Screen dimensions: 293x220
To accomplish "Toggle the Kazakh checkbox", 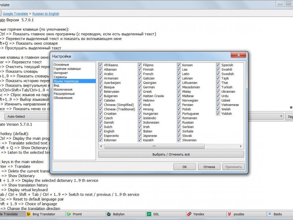I will 140,140.
